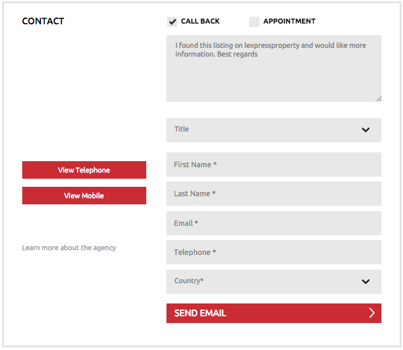Click the APPOINTMENT label text
This screenshot has width=403, height=350.
click(x=289, y=21)
